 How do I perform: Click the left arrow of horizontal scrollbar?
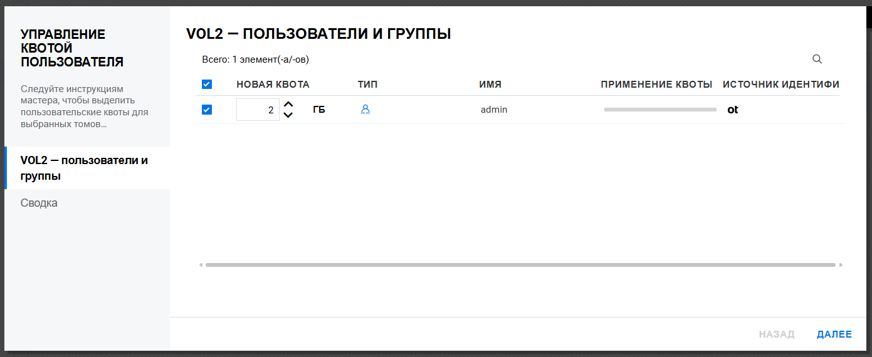click(x=201, y=265)
